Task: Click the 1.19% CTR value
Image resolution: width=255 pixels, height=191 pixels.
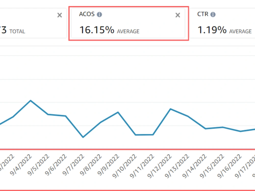Action: (212, 30)
